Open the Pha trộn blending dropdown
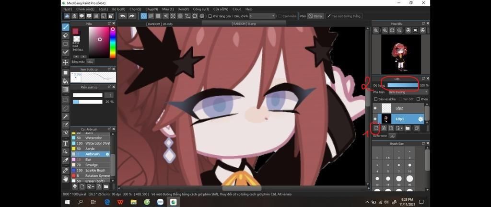This screenshot has width=491, height=207. coord(408,92)
